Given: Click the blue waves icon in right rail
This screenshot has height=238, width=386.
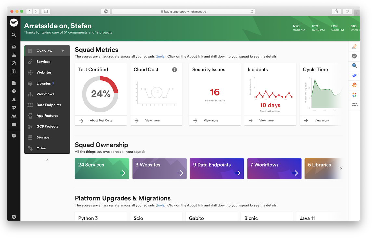Looking at the screenshot, I should [354, 76].
